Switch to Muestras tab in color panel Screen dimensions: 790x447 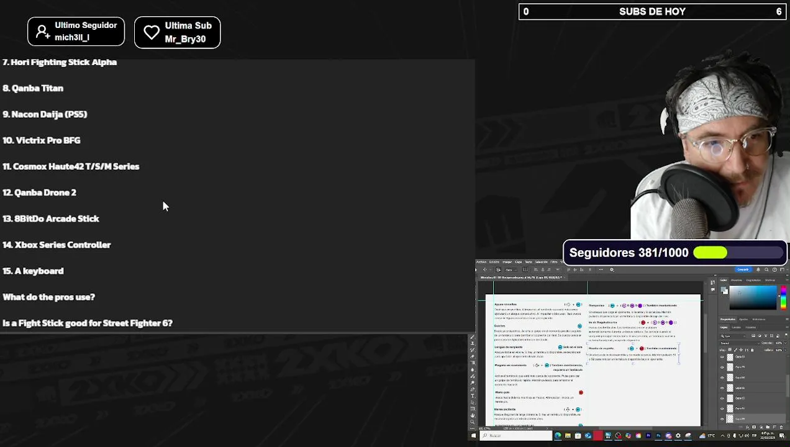point(737,280)
